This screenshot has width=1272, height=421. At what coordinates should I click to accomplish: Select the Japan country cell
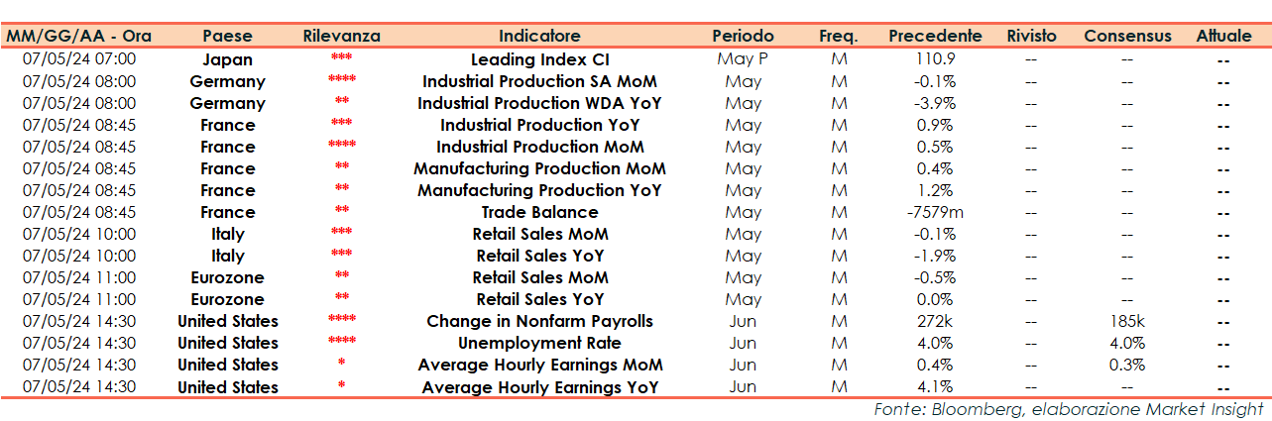point(227,59)
